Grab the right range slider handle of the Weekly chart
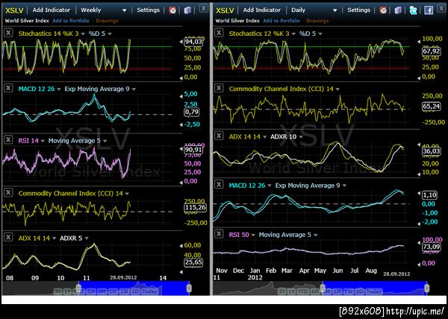This screenshot has width=448, height=319. [x=189, y=288]
